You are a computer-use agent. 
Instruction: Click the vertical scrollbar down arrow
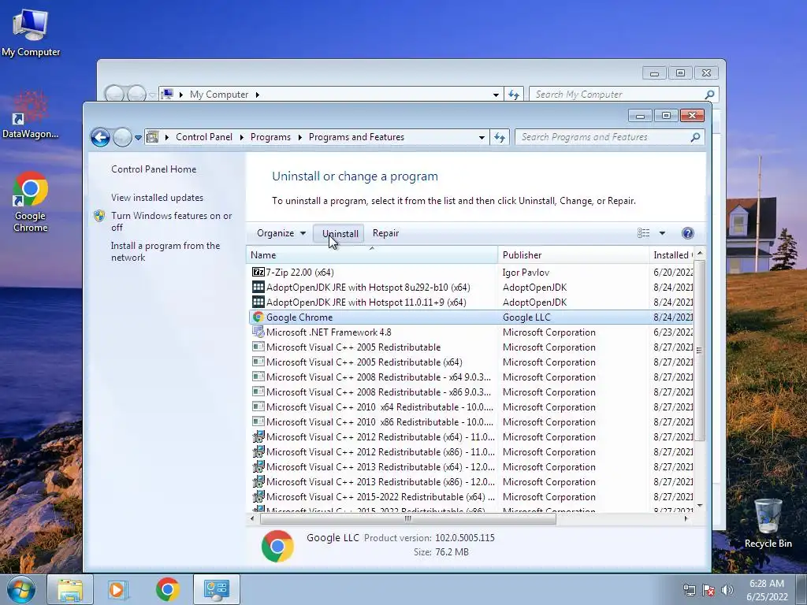(699, 506)
